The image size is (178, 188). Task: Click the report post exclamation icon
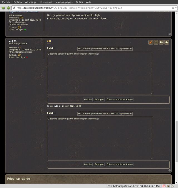pos(156,42)
